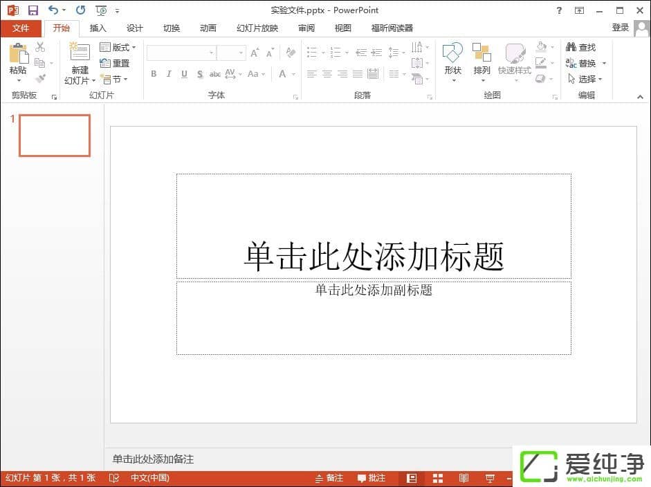The height and width of the screenshot is (487, 651).
Task: Justify text alignment
Action: [358, 74]
